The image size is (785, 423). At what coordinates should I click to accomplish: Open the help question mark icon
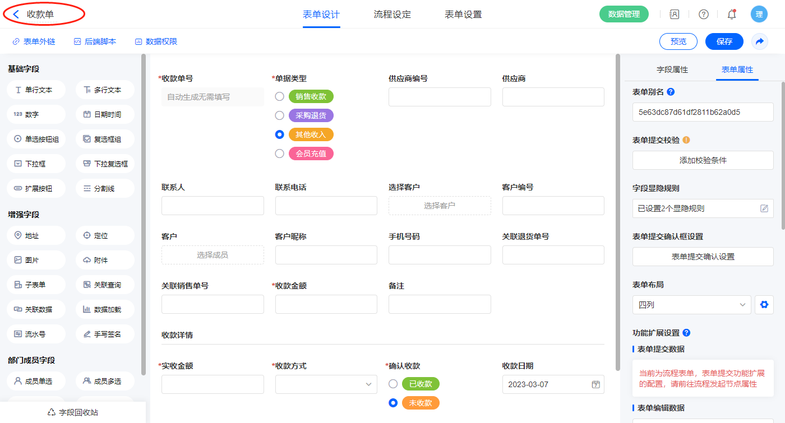(703, 15)
